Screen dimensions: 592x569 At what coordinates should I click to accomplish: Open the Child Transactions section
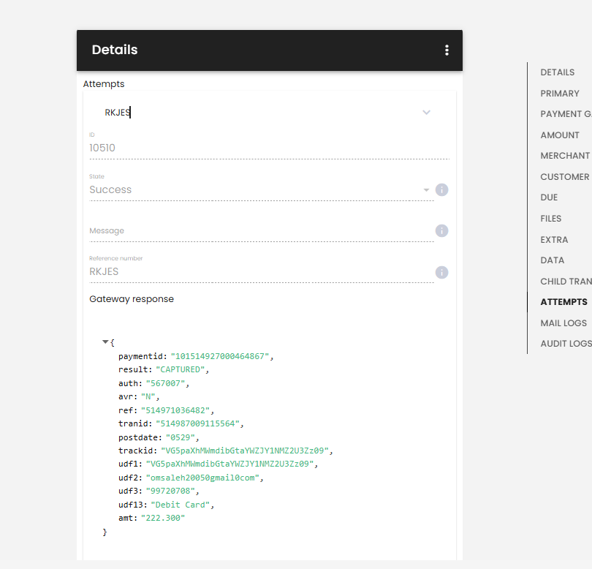[566, 282]
